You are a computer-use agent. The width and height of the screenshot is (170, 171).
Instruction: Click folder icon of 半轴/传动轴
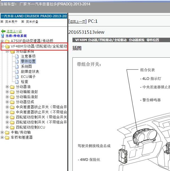point(7,132)
